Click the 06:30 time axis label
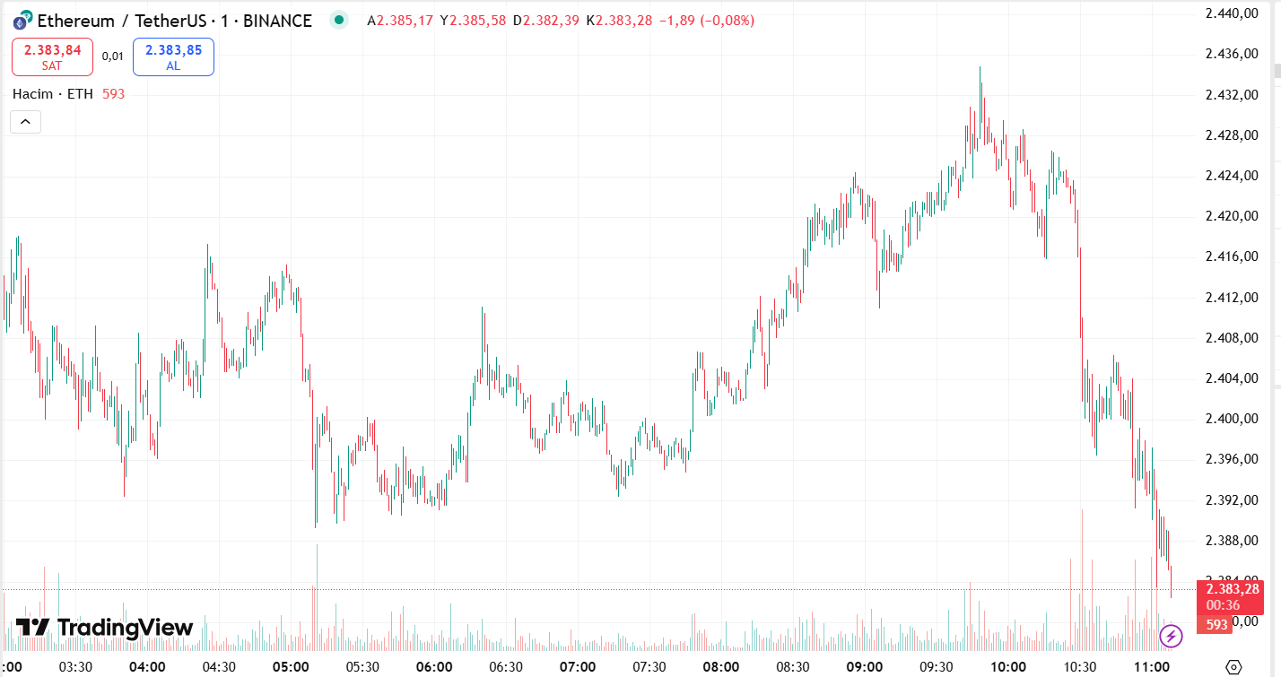 [506, 666]
